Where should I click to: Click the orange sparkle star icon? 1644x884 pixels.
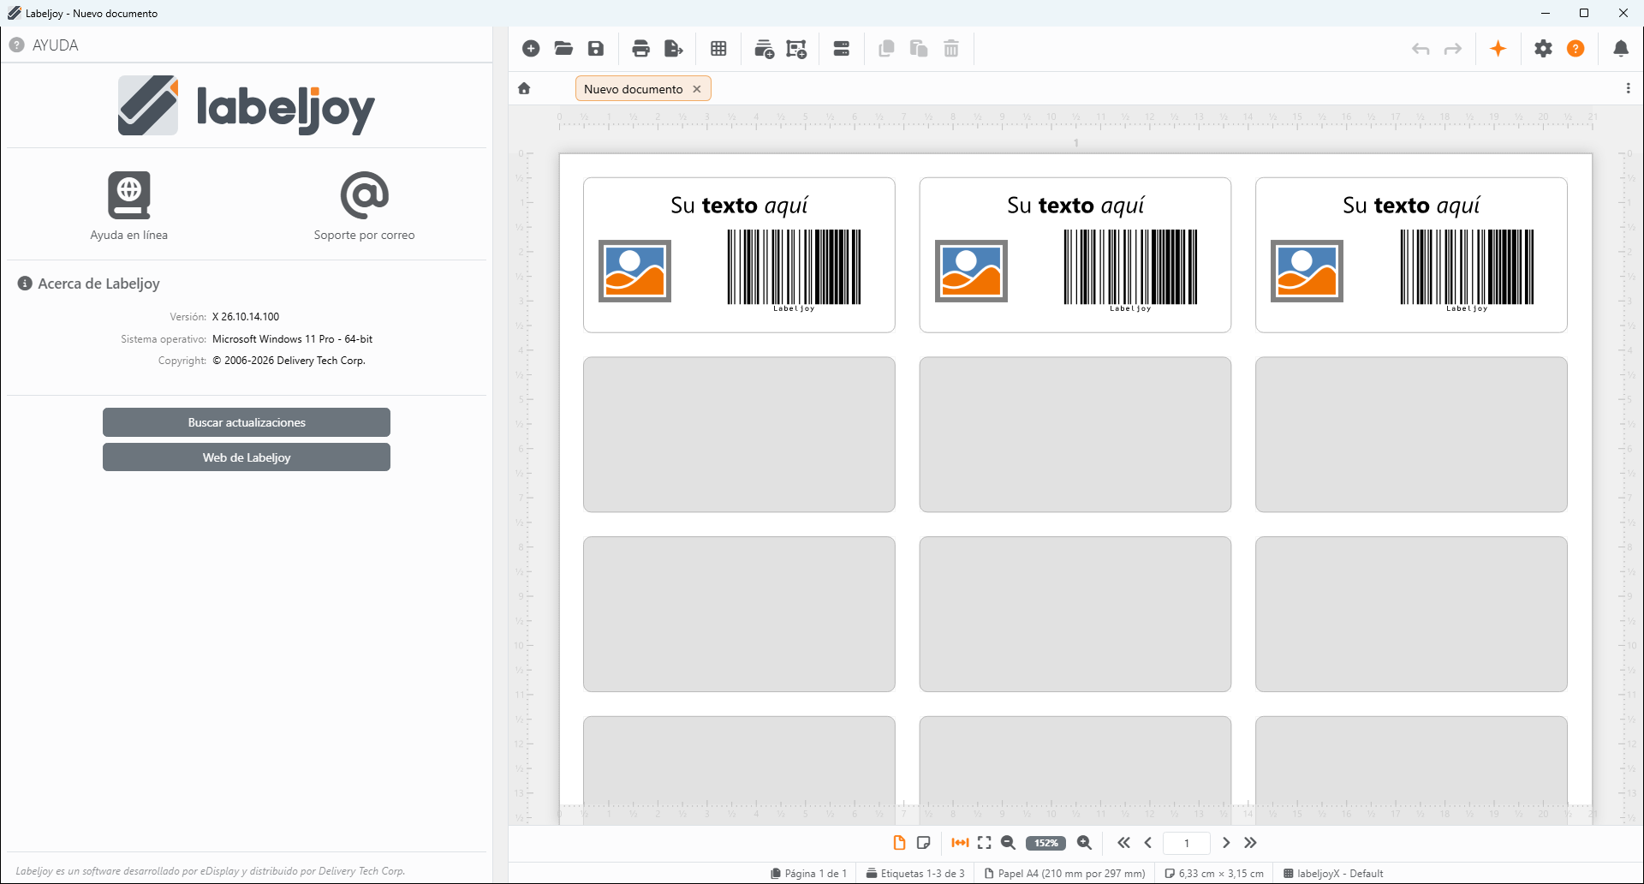tap(1498, 49)
